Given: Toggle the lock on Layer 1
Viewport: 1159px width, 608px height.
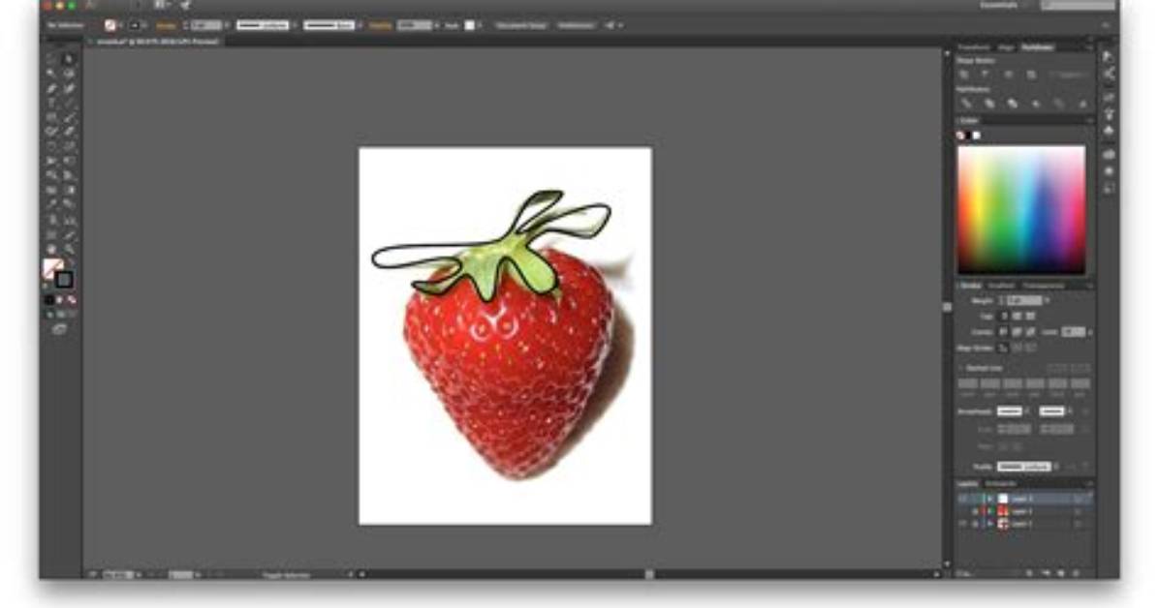Looking at the screenshot, I should (975, 524).
